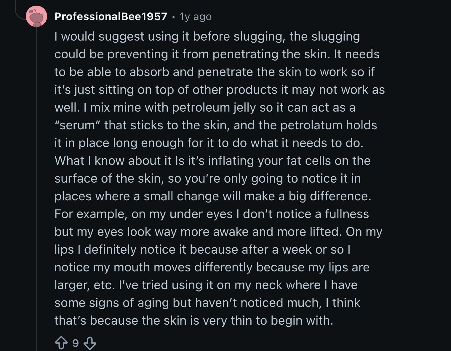Open ProfessionalBee1957's pink Snoo avatar

(36, 16)
